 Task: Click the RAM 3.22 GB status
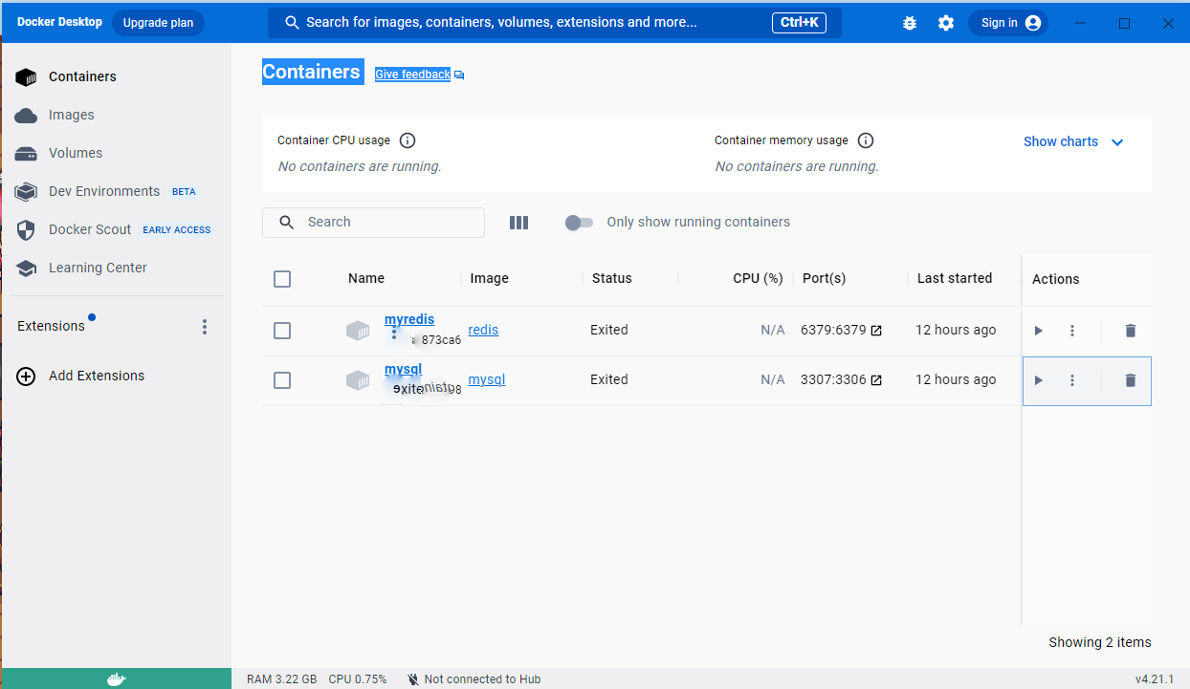[281, 679]
